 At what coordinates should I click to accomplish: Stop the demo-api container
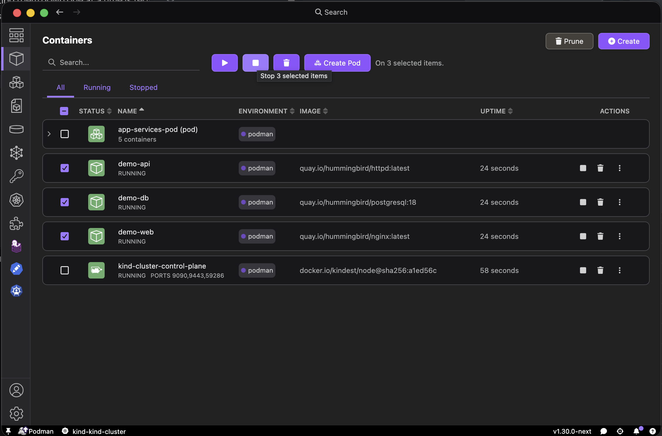coord(583,168)
